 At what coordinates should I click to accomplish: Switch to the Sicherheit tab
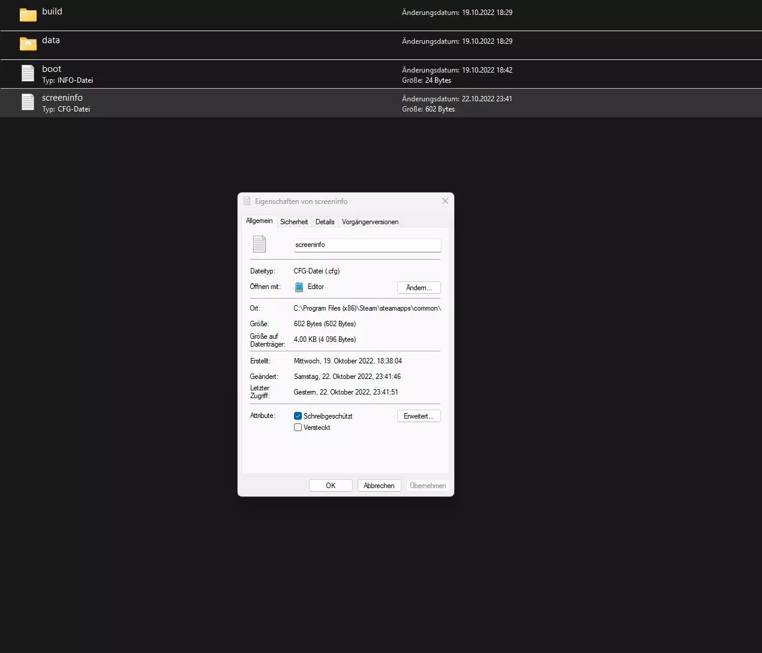click(x=294, y=222)
